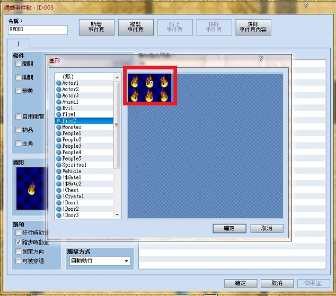Enable the 主角 condition checkbox
The image size is (336, 296).
pyautogui.click(x=18, y=143)
